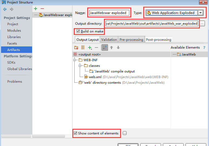Collapse the classes folder node
The image size is (209, 146).
pyautogui.click(x=80, y=66)
